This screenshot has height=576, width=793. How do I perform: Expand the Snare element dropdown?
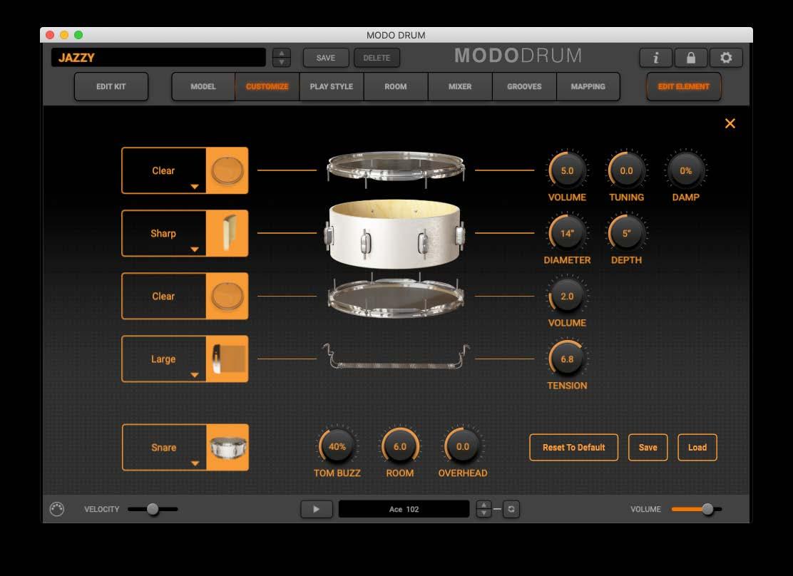[x=195, y=463]
